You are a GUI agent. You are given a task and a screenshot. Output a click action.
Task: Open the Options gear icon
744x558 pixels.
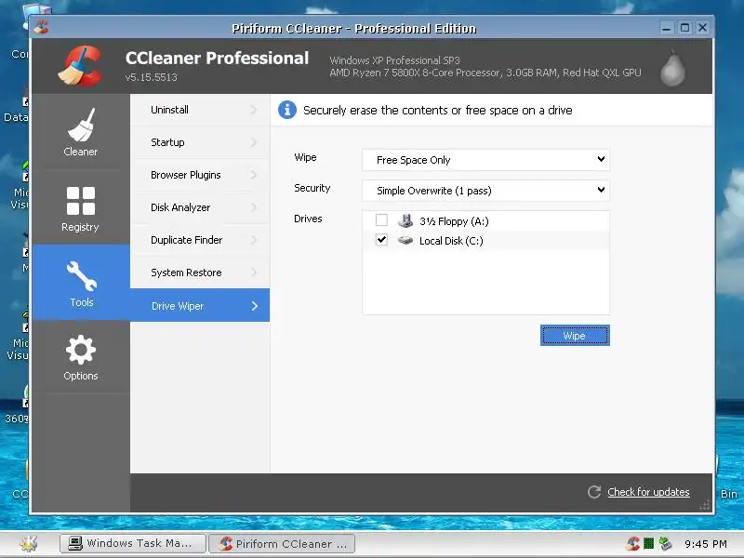click(81, 350)
